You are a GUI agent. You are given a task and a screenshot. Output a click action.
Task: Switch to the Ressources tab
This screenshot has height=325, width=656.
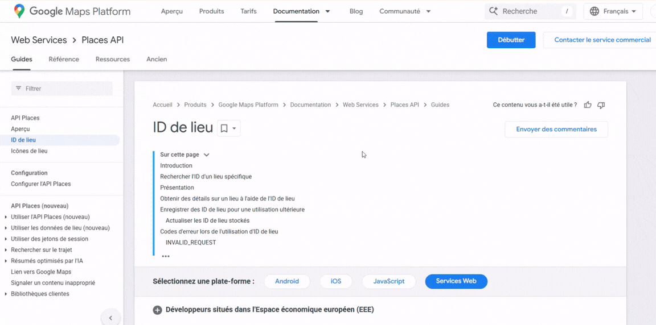click(113, 59)
